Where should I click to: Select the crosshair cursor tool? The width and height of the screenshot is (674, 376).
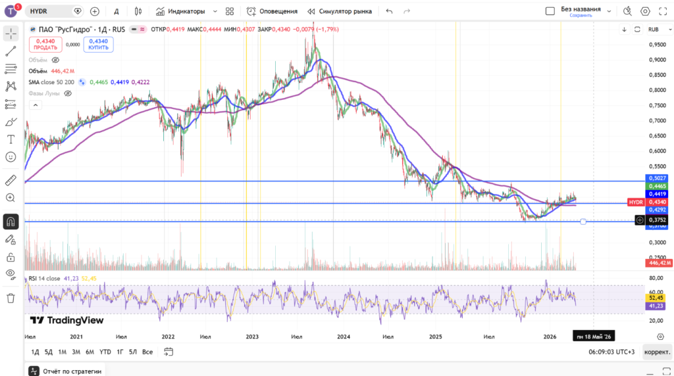(11, 34)
